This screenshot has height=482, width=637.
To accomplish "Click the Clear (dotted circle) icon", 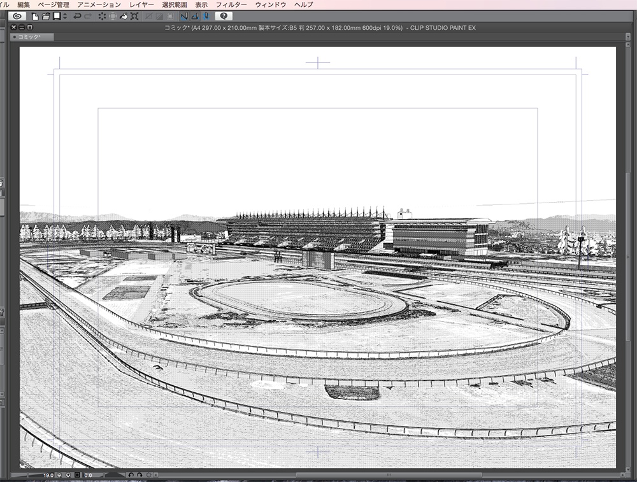I will pyautogui.click(x=102, y=17).
